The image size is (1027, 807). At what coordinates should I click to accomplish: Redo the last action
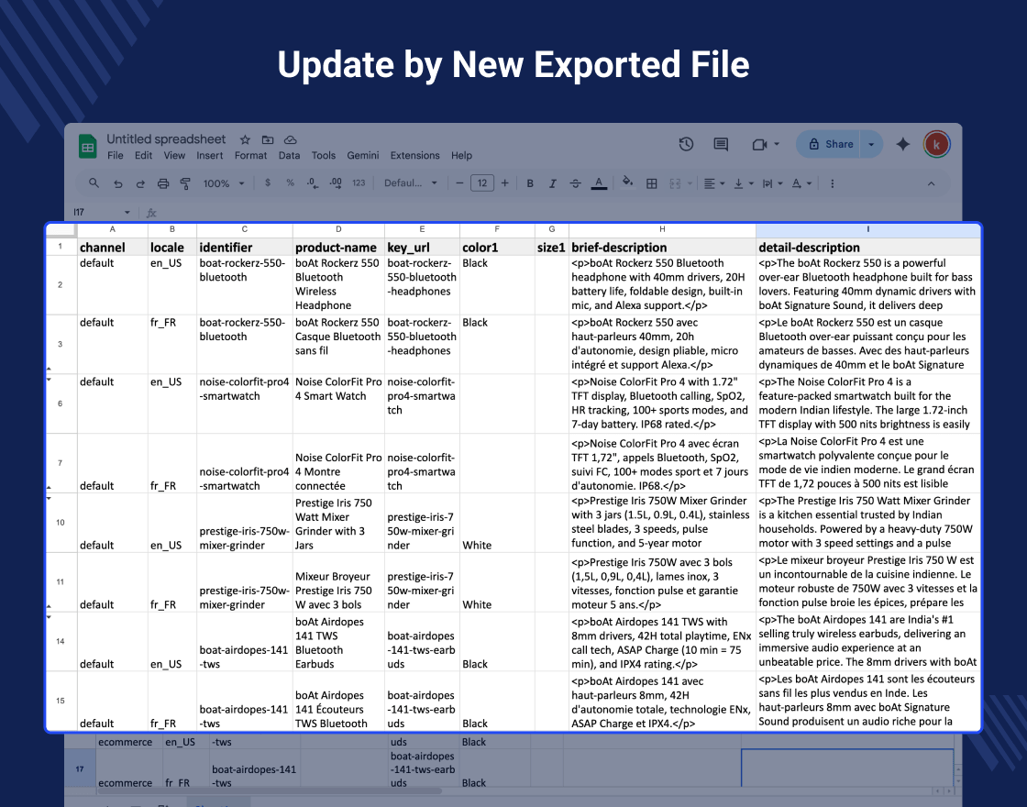[140, 184]
